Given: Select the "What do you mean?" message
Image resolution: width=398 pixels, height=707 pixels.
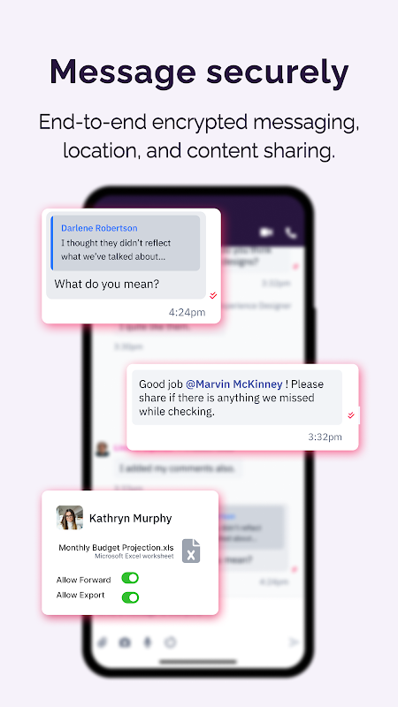Looking at the screenshot, I should point(106,284).
